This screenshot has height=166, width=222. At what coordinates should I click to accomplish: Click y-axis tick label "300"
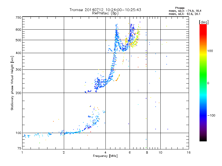18,70
